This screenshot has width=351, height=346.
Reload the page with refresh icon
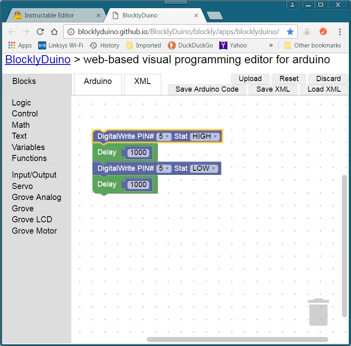click(x=40, y=32)
